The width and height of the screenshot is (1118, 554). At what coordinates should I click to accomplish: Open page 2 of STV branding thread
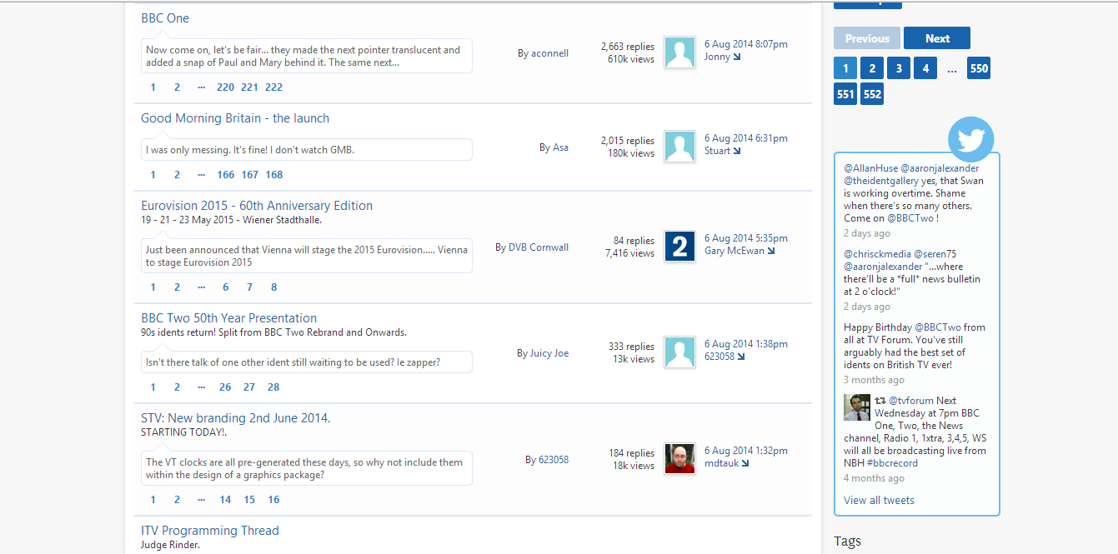[177, 500]
